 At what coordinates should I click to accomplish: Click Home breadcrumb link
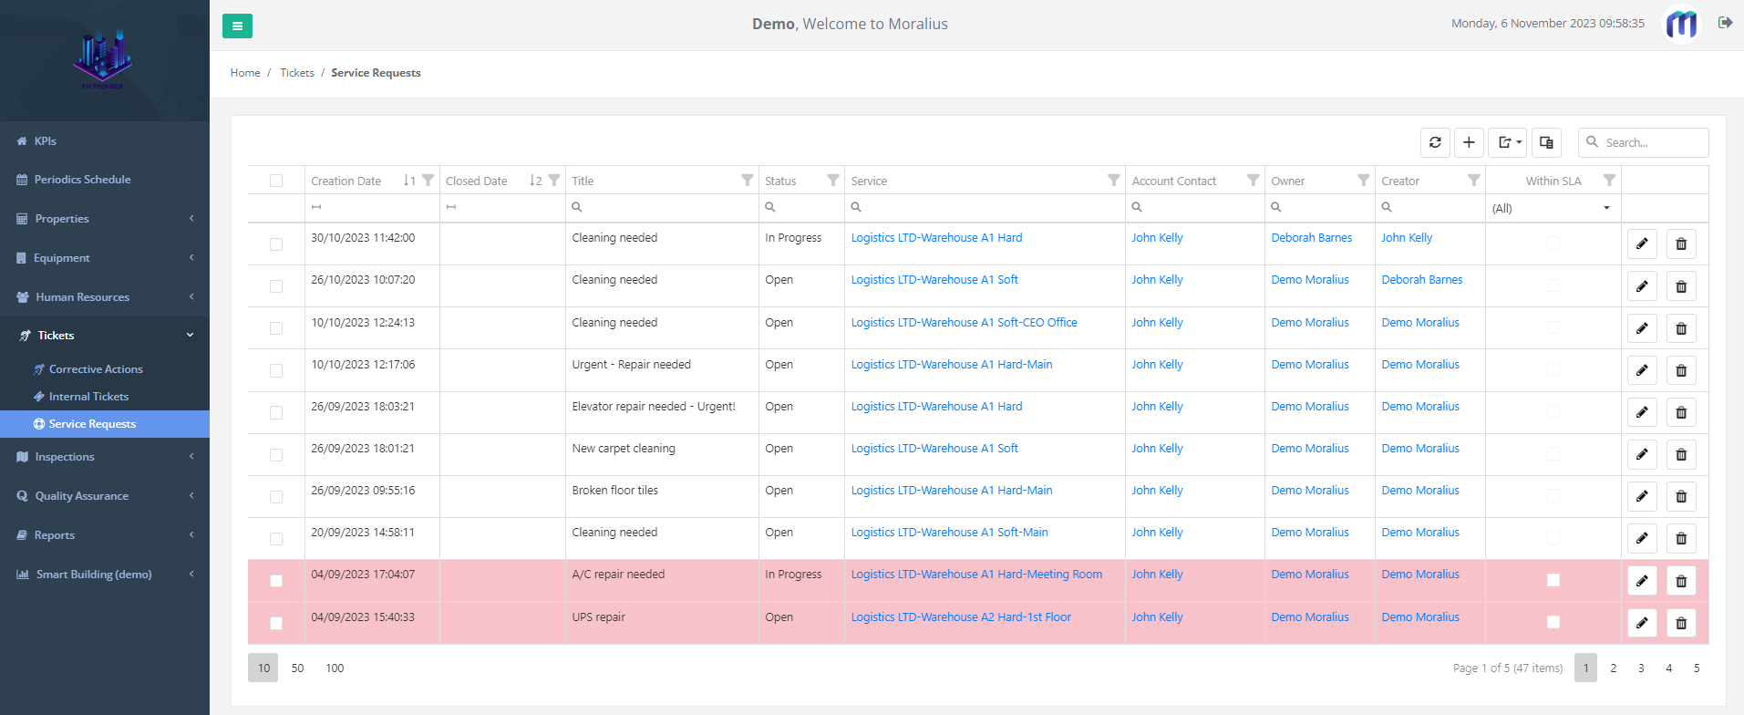(245, 73)
